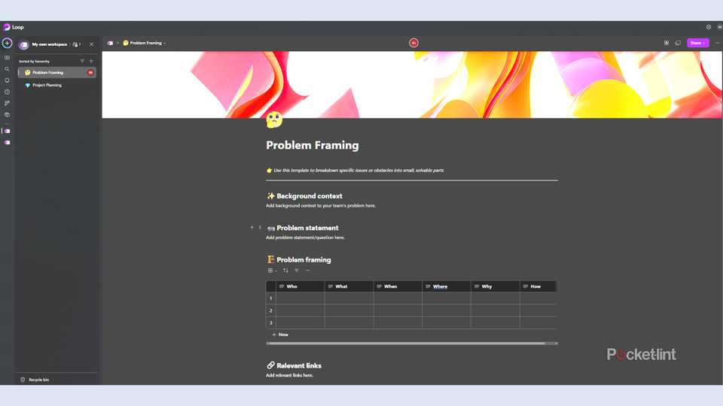
Task: Select the How column header
Action: 538,286
